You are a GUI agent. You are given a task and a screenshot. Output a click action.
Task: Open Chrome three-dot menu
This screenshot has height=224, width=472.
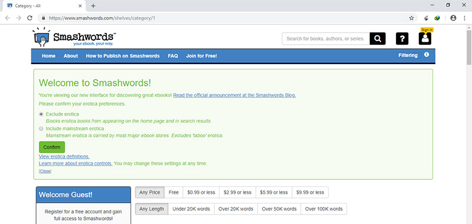[464, 18]
